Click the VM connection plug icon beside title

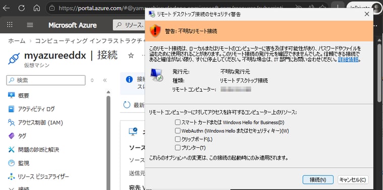14,58
